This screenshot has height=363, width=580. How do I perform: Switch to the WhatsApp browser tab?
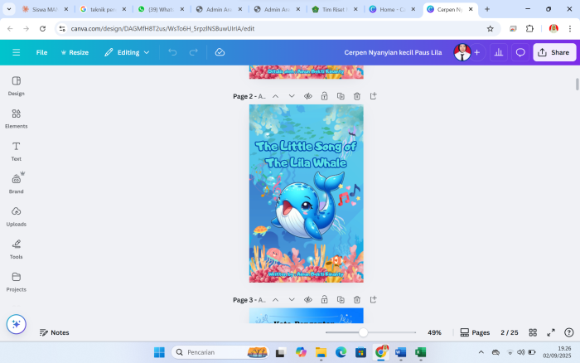coord(160,9)
